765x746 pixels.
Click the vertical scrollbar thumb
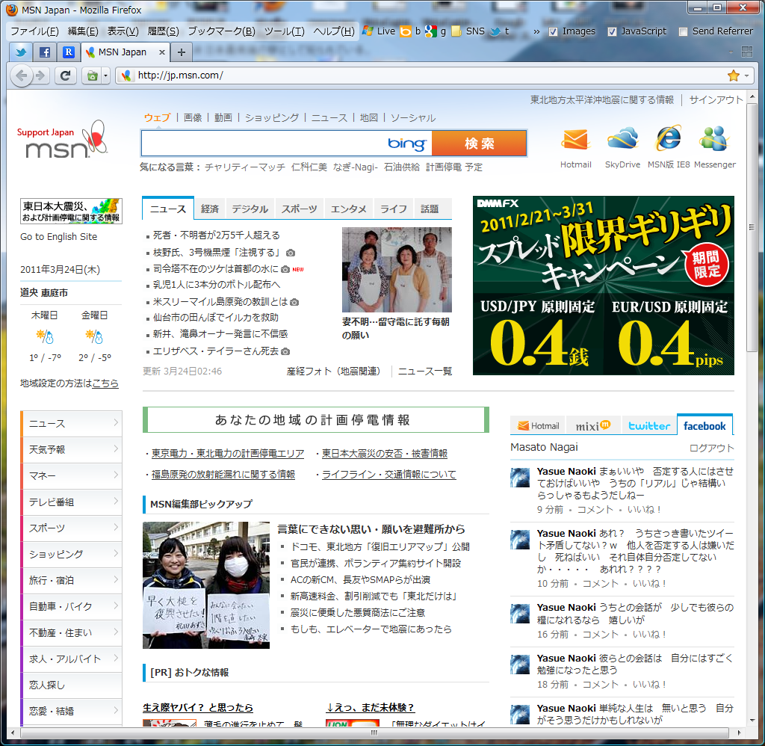pyautogui.click(x=752, y=227)
